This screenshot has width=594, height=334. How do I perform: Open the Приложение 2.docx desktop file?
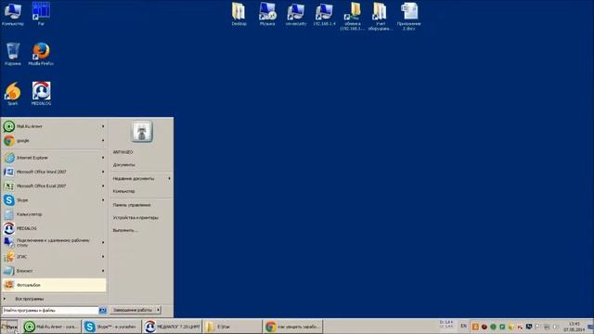coord(408,16)
